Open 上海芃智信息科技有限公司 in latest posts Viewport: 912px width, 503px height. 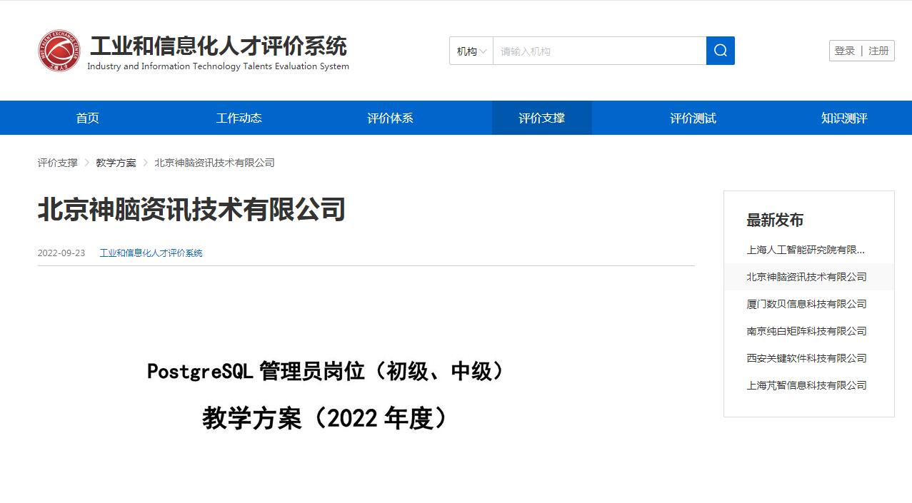[806, 385]
